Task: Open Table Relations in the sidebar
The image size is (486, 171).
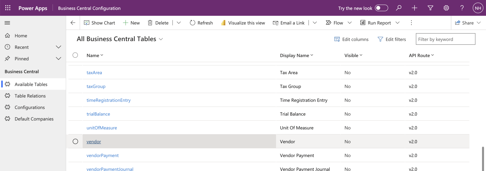Action: (30, 96)
